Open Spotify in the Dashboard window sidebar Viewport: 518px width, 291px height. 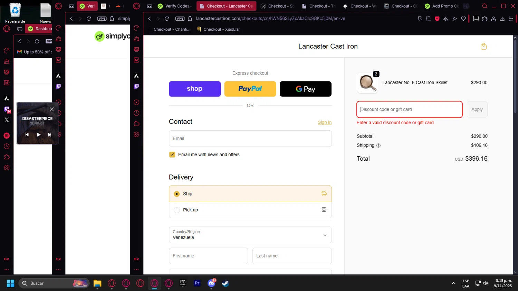7,136
